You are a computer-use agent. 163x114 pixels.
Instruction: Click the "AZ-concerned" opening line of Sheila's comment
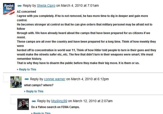click(x=26, y=12)
